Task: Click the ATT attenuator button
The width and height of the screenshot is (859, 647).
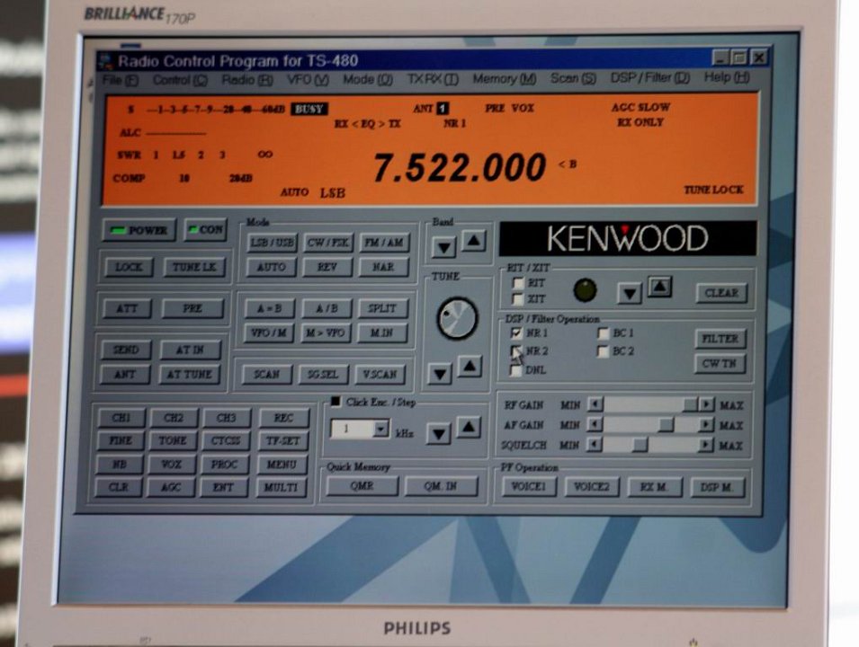Action: click(x=127, y=309)
